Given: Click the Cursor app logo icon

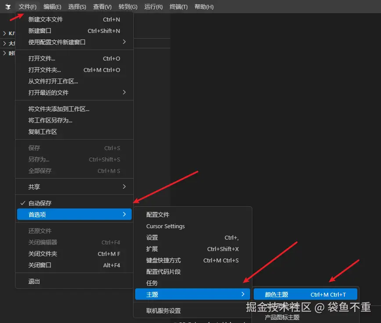Looking at the screenshot, I should (8, 7).
